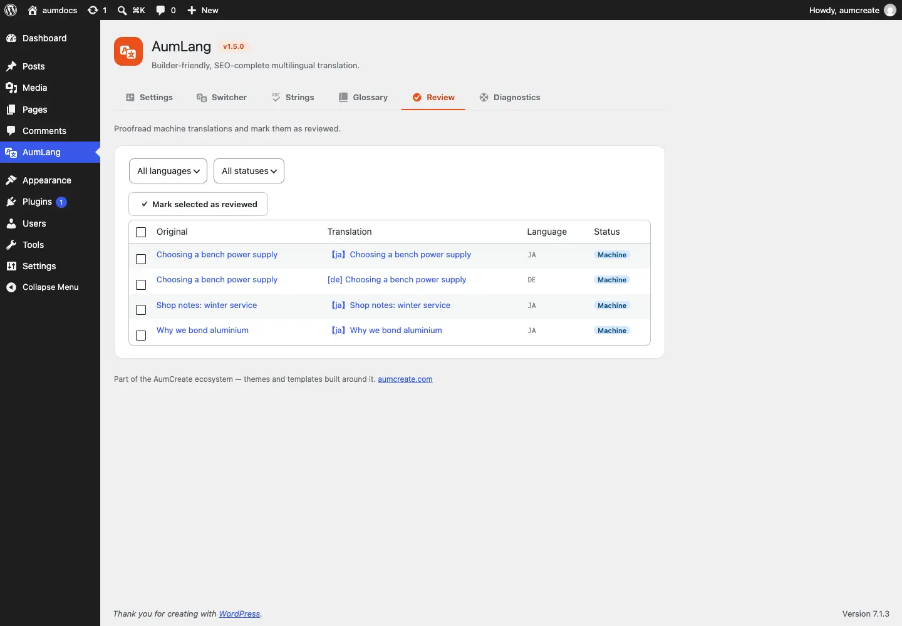
Task: Open the All languages dropdown
Action: pyautogui.click(x=168, y=171)
